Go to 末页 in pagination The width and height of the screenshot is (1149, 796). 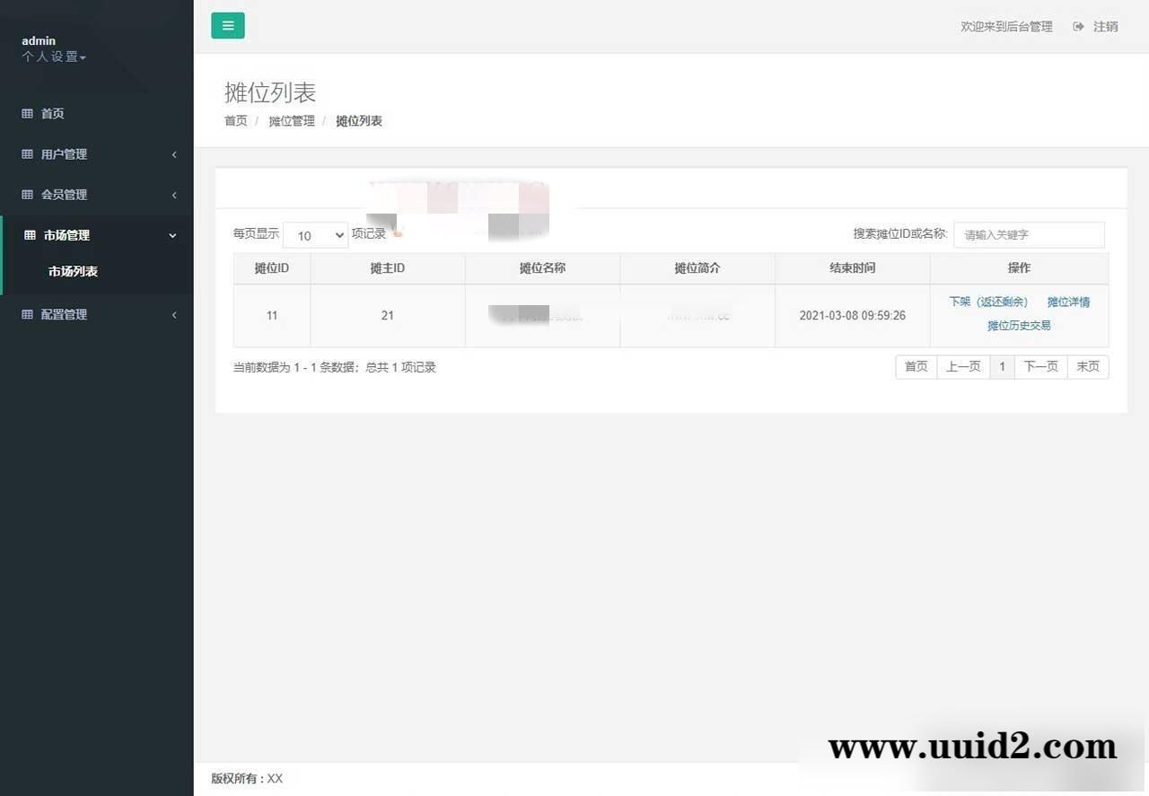click(x=1087, y=366)
